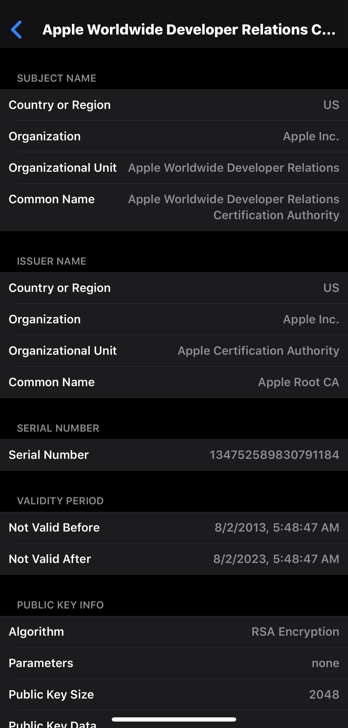Select the Parameters none row
The image size is (348, 728).
[x=174, y=663]
